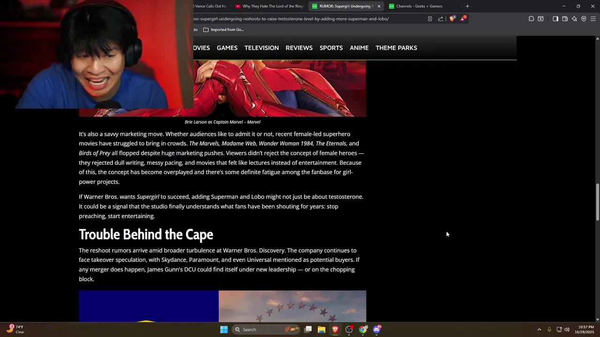Click italic text 'Birds of Prey'

[95, 153]
